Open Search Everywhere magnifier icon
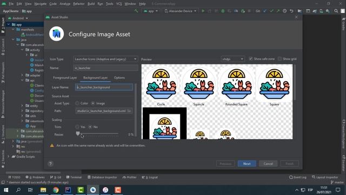 (x=336, y=11)
